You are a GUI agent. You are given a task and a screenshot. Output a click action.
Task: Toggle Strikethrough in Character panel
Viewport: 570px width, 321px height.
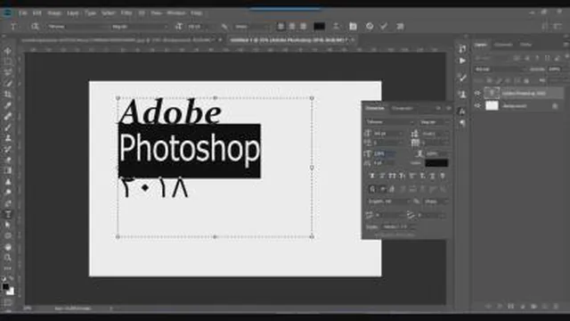(x=443, y=176)
